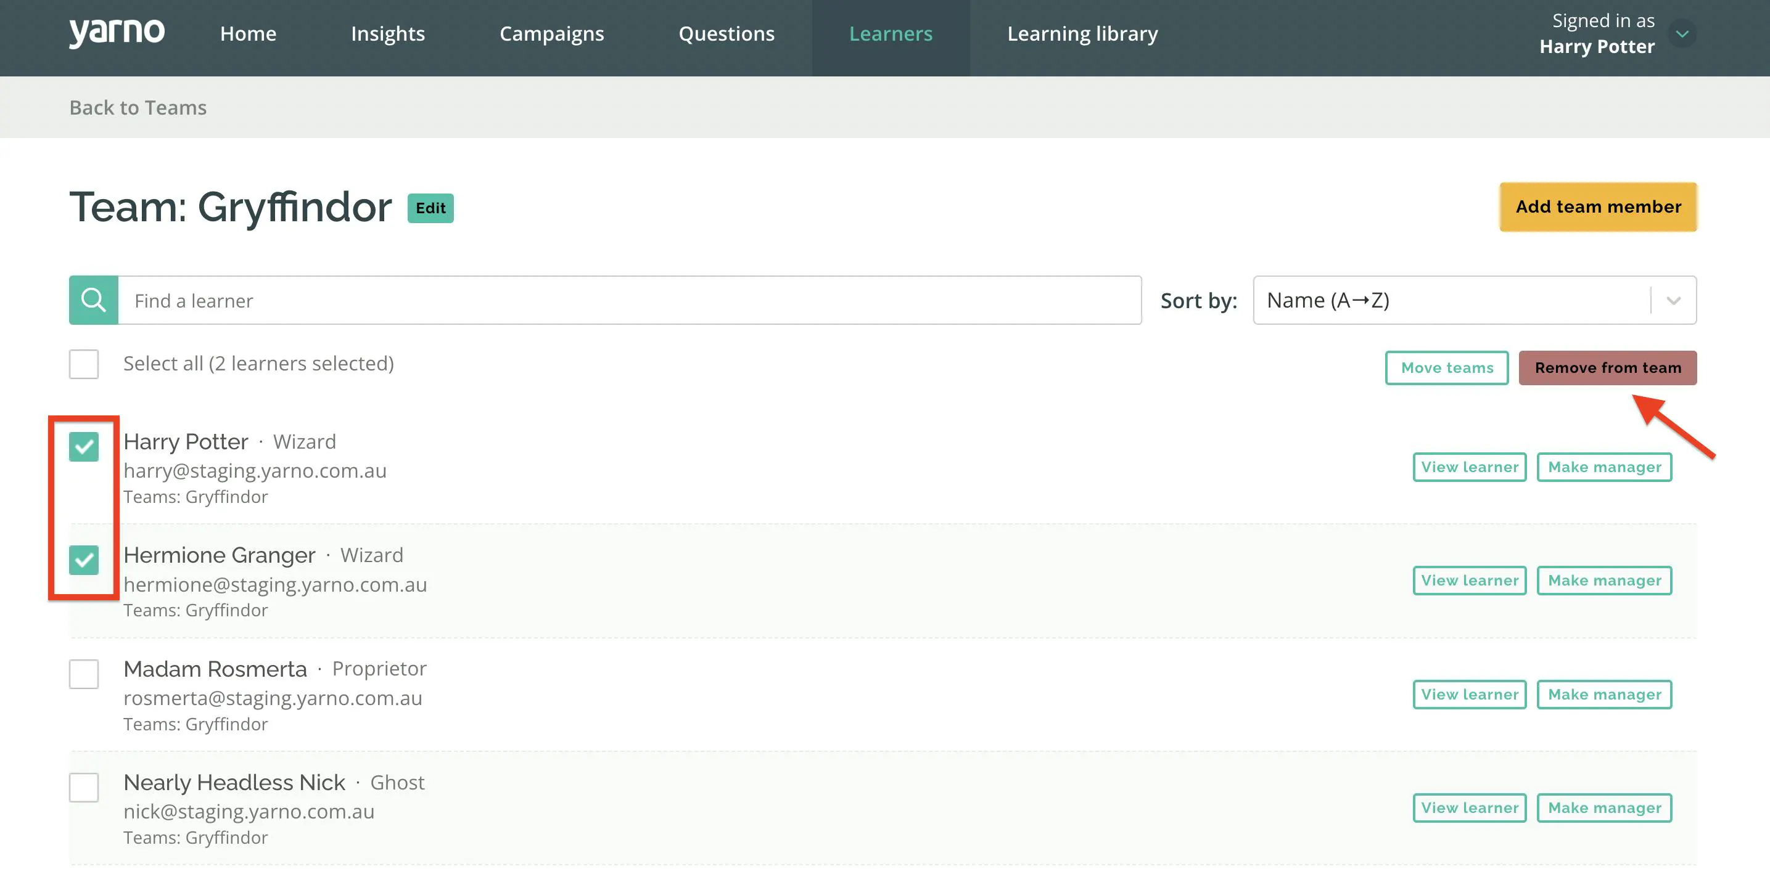Tick the Select all checkbox
The image size is (1770, 869).
tap(84, 364)
